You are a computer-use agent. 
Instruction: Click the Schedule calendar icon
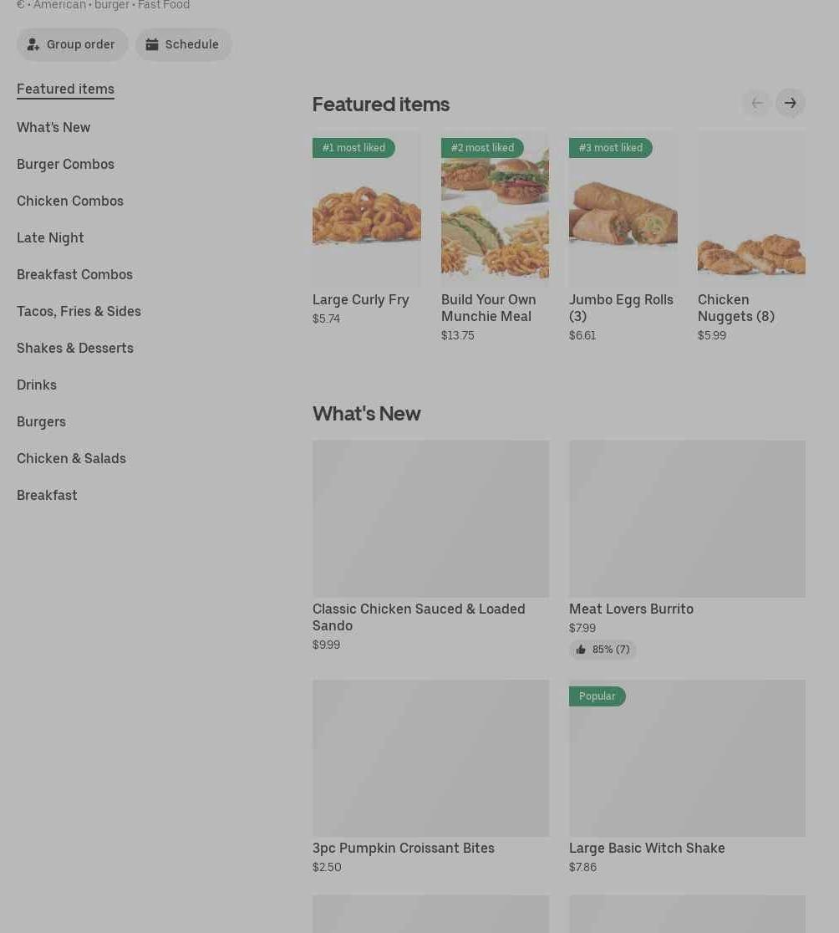click(152, 44)
